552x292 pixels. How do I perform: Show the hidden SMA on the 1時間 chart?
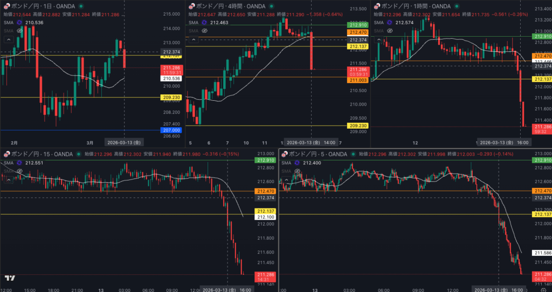coord(389,31)
